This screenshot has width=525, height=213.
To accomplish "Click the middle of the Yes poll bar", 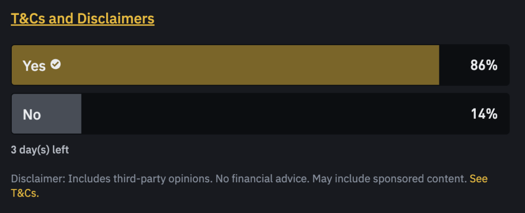I will pyautogui.click(x=260, y=65).
